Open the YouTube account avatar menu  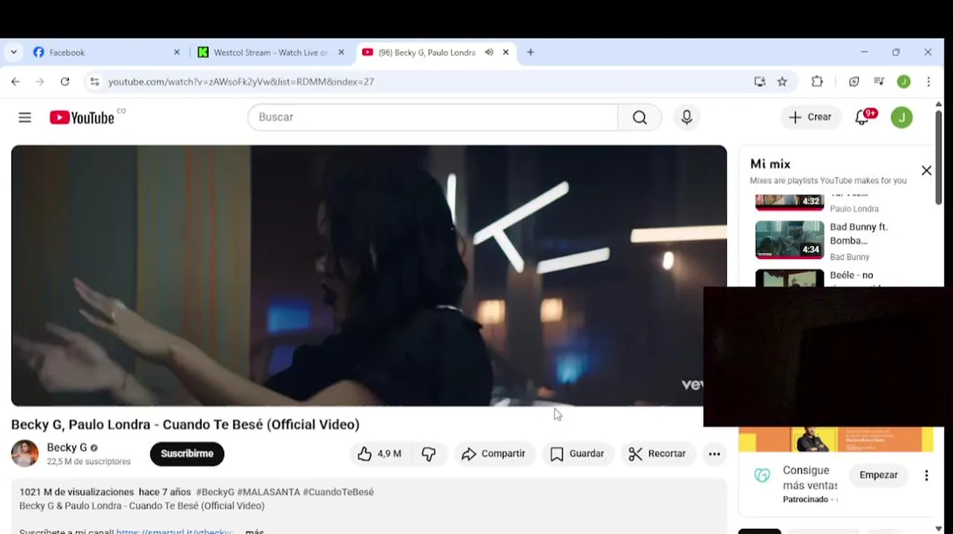[902, 117]
